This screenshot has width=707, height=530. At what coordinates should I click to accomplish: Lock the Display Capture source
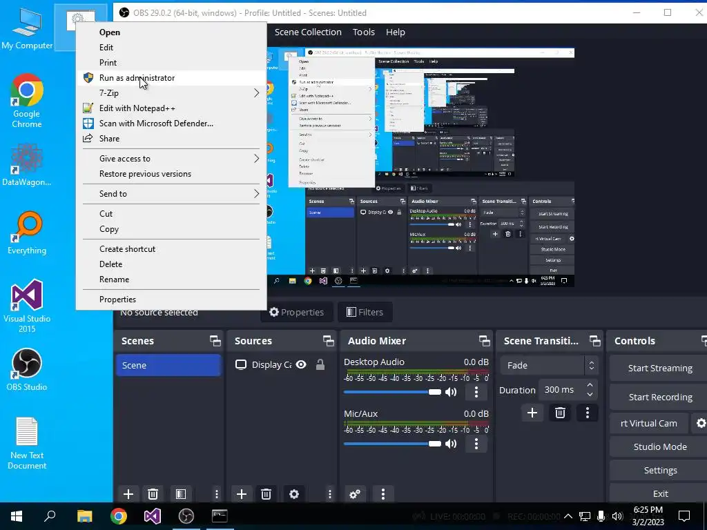click(320, 364)
